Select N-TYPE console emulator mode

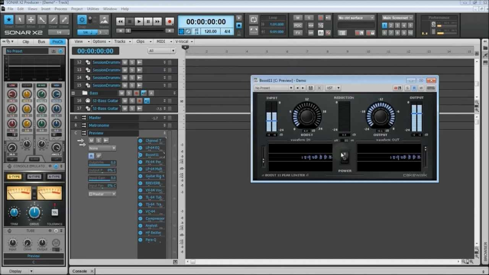point(34,177)
